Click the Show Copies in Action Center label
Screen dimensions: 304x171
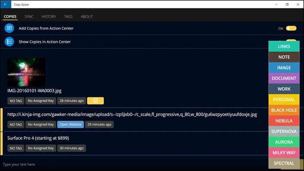45,41
